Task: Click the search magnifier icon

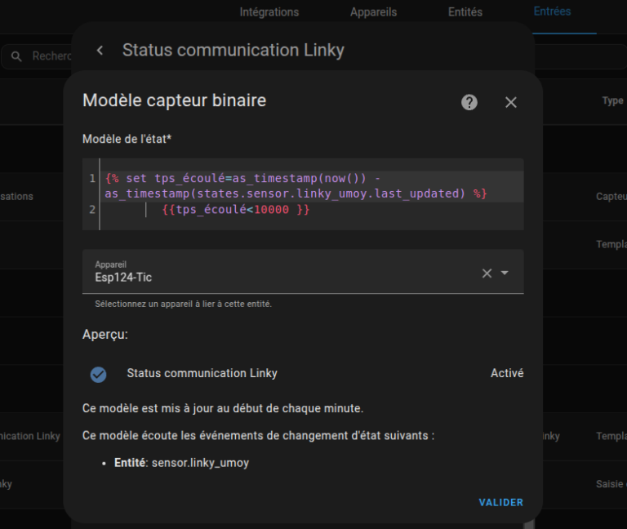Action: point(16,56)
